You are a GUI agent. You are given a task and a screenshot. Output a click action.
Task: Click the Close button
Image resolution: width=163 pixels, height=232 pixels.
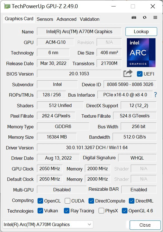click(145, 225)
